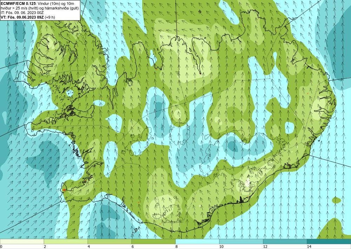Click the 6–8 m/s dark green legend swatch

click(154, 241)
